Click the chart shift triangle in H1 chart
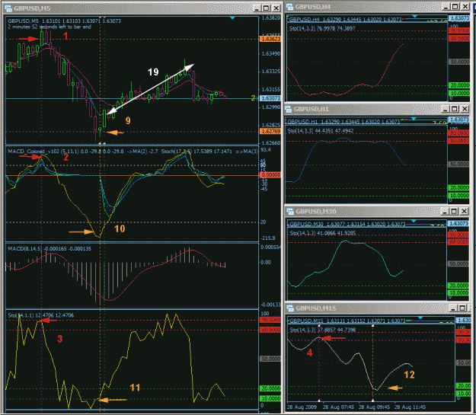This screenshot has width=476, height=415. pyautogui.click(x=414, y=118)
